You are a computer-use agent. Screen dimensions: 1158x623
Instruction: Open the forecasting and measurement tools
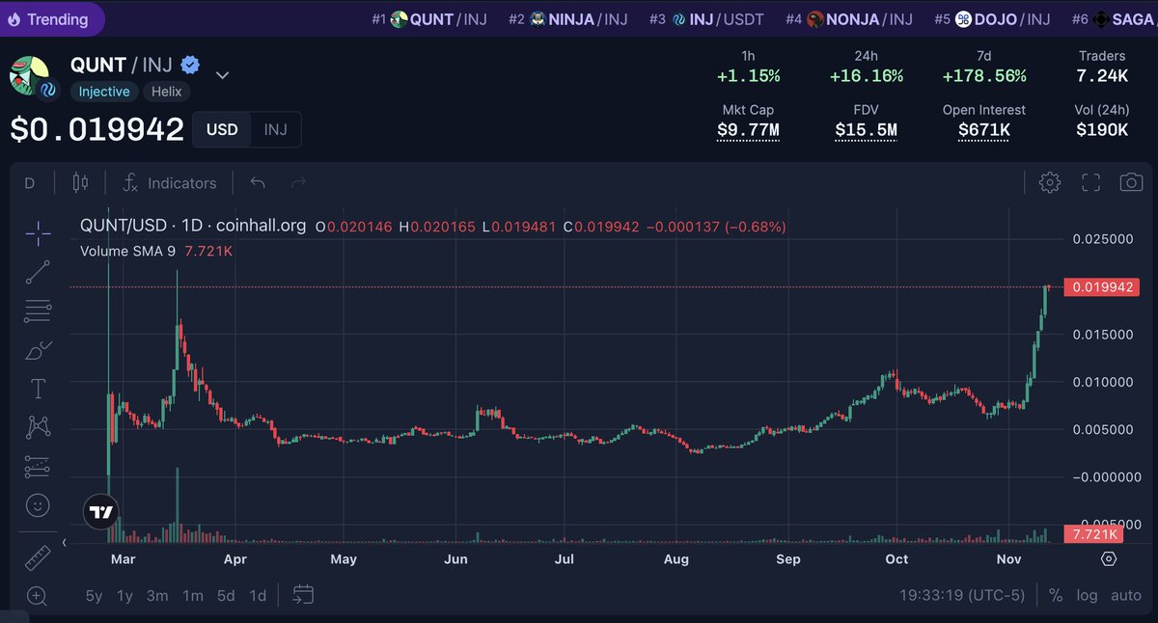38,467
